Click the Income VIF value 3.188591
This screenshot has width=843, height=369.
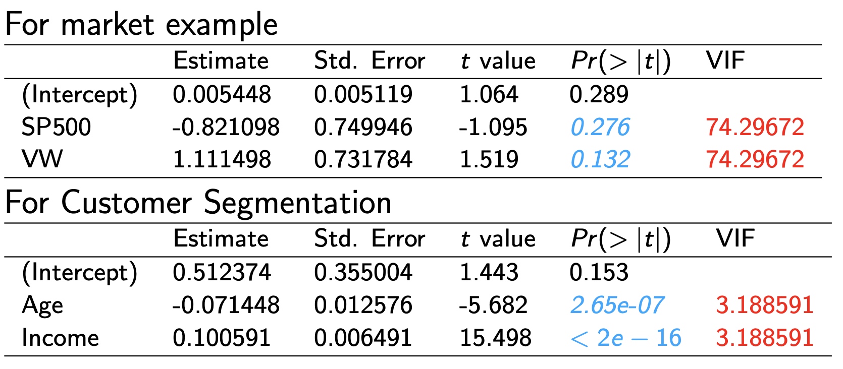point(764,338)
